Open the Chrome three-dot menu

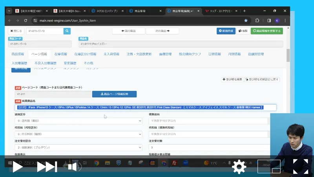tap(285, 20)
